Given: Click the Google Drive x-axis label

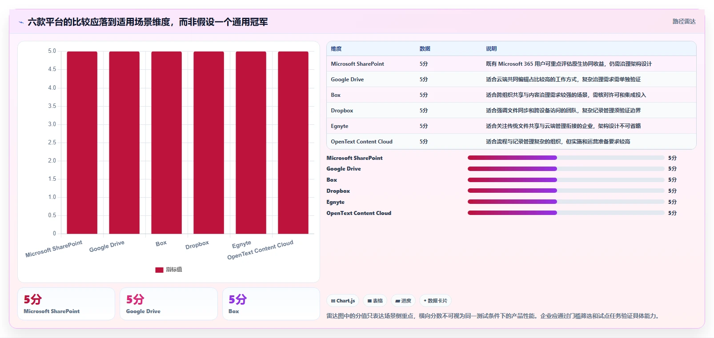Looking at the screenshot, I should 107,247.
